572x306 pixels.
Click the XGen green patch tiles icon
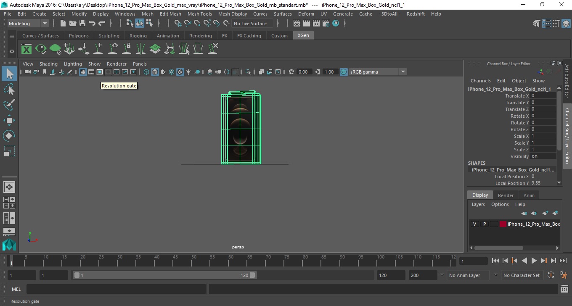point(155,49)
